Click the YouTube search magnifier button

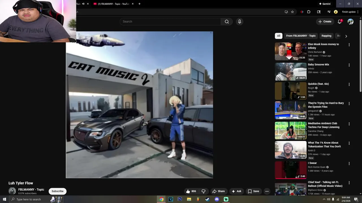227,22
